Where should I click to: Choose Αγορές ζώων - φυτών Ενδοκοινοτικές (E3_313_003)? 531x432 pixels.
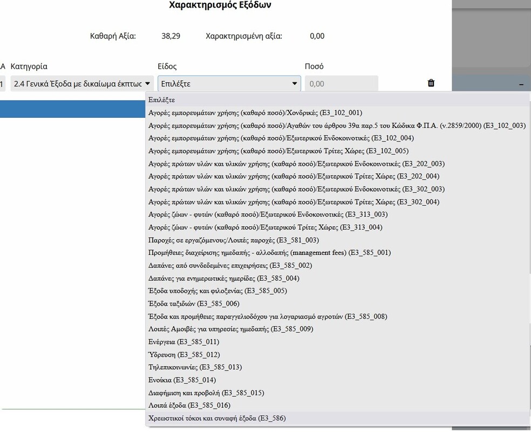click(268, 214)
